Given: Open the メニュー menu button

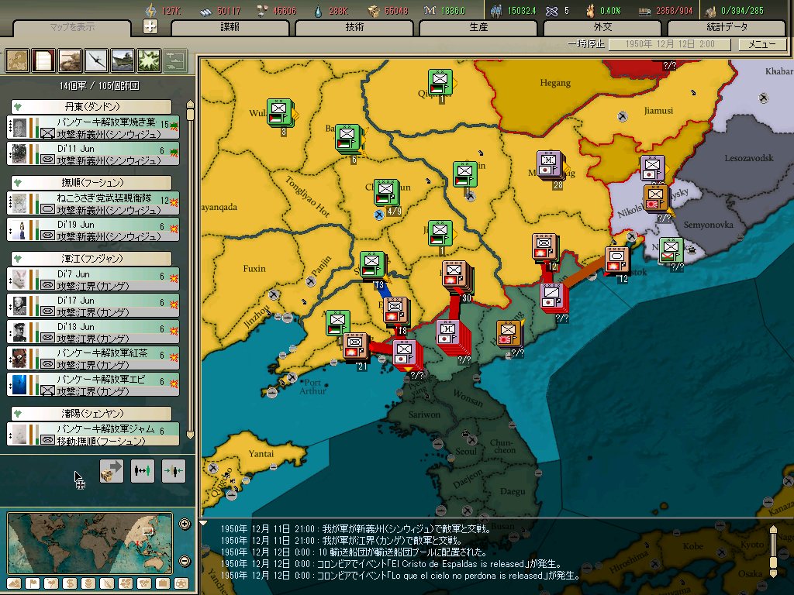Looking at the screenshot, I should [761, 44].
